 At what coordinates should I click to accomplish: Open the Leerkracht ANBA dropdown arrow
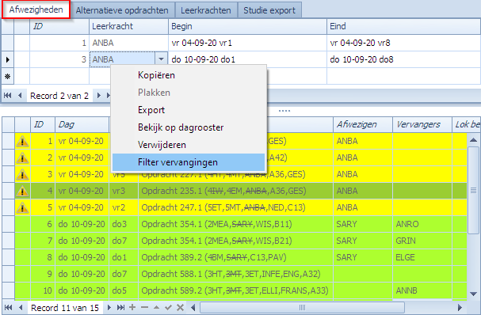pos(161,59)
